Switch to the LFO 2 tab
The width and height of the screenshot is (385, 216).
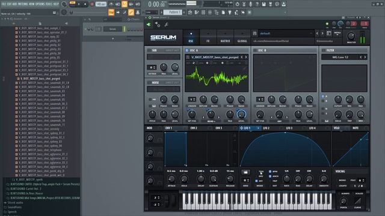coord(266,128)
